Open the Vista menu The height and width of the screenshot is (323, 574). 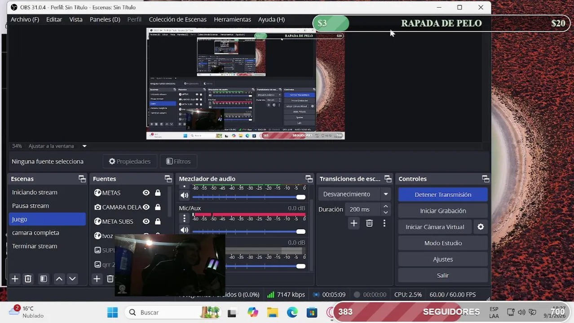pos(76,19)
